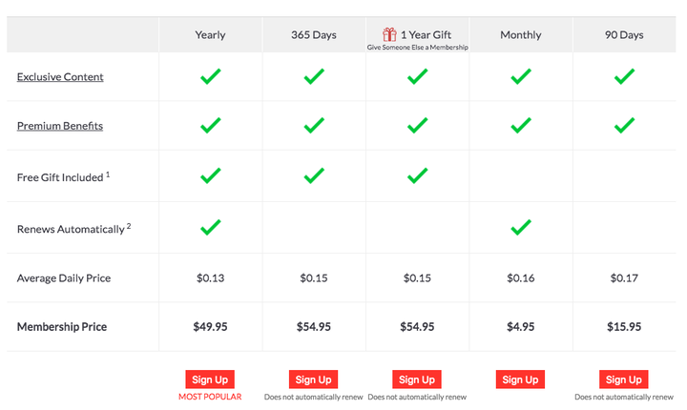Sign up for the Monthly plan

click(x=520, y=379)
